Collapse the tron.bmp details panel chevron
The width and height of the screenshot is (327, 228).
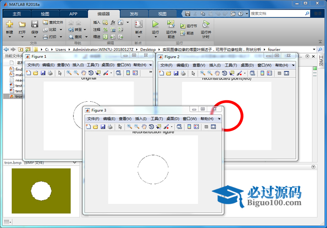tap(75, 162)
